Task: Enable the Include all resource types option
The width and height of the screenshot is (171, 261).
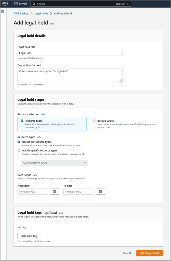Action: 19,142
